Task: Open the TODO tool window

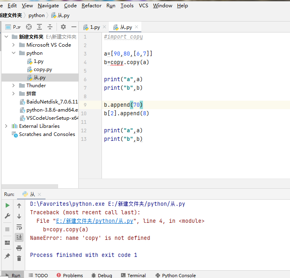Action: (x=38, y=276)
